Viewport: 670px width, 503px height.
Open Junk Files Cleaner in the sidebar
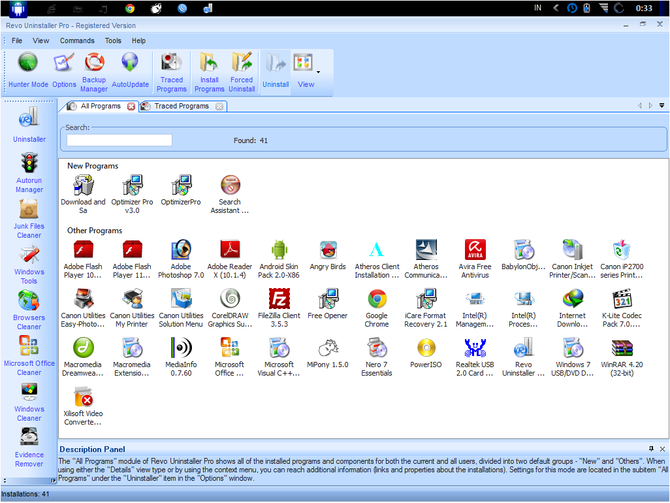[x=29, y=219]
